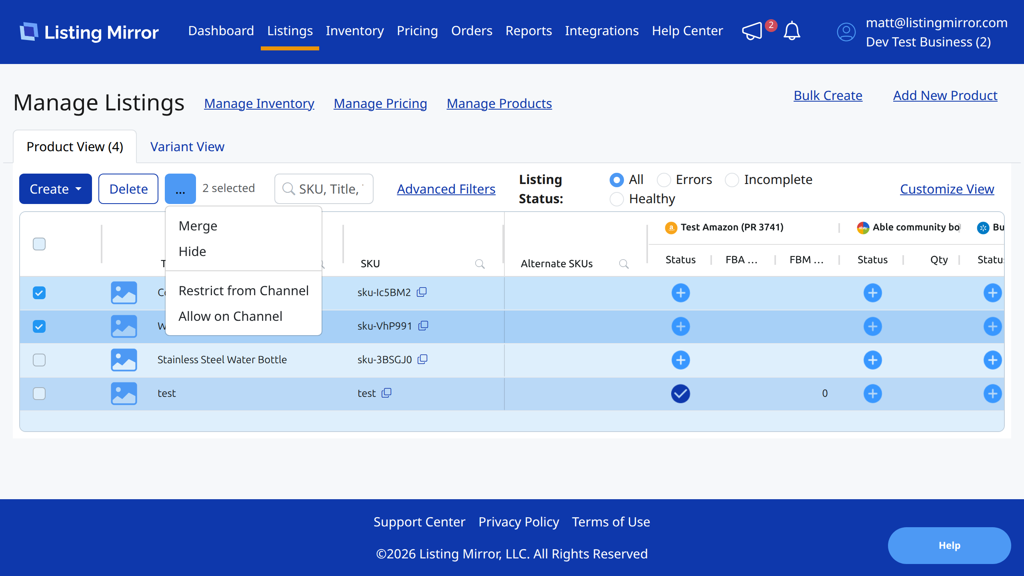The height and width of the screenshot is (576, 1024).
Task: Click the Listing Mirror logo
Action: 89,32
